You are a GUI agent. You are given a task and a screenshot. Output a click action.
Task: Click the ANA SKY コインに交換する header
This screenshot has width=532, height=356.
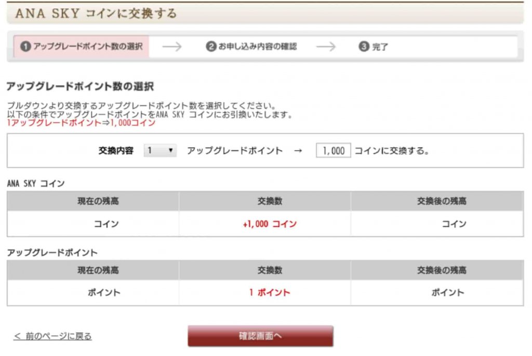coord(96,14)
